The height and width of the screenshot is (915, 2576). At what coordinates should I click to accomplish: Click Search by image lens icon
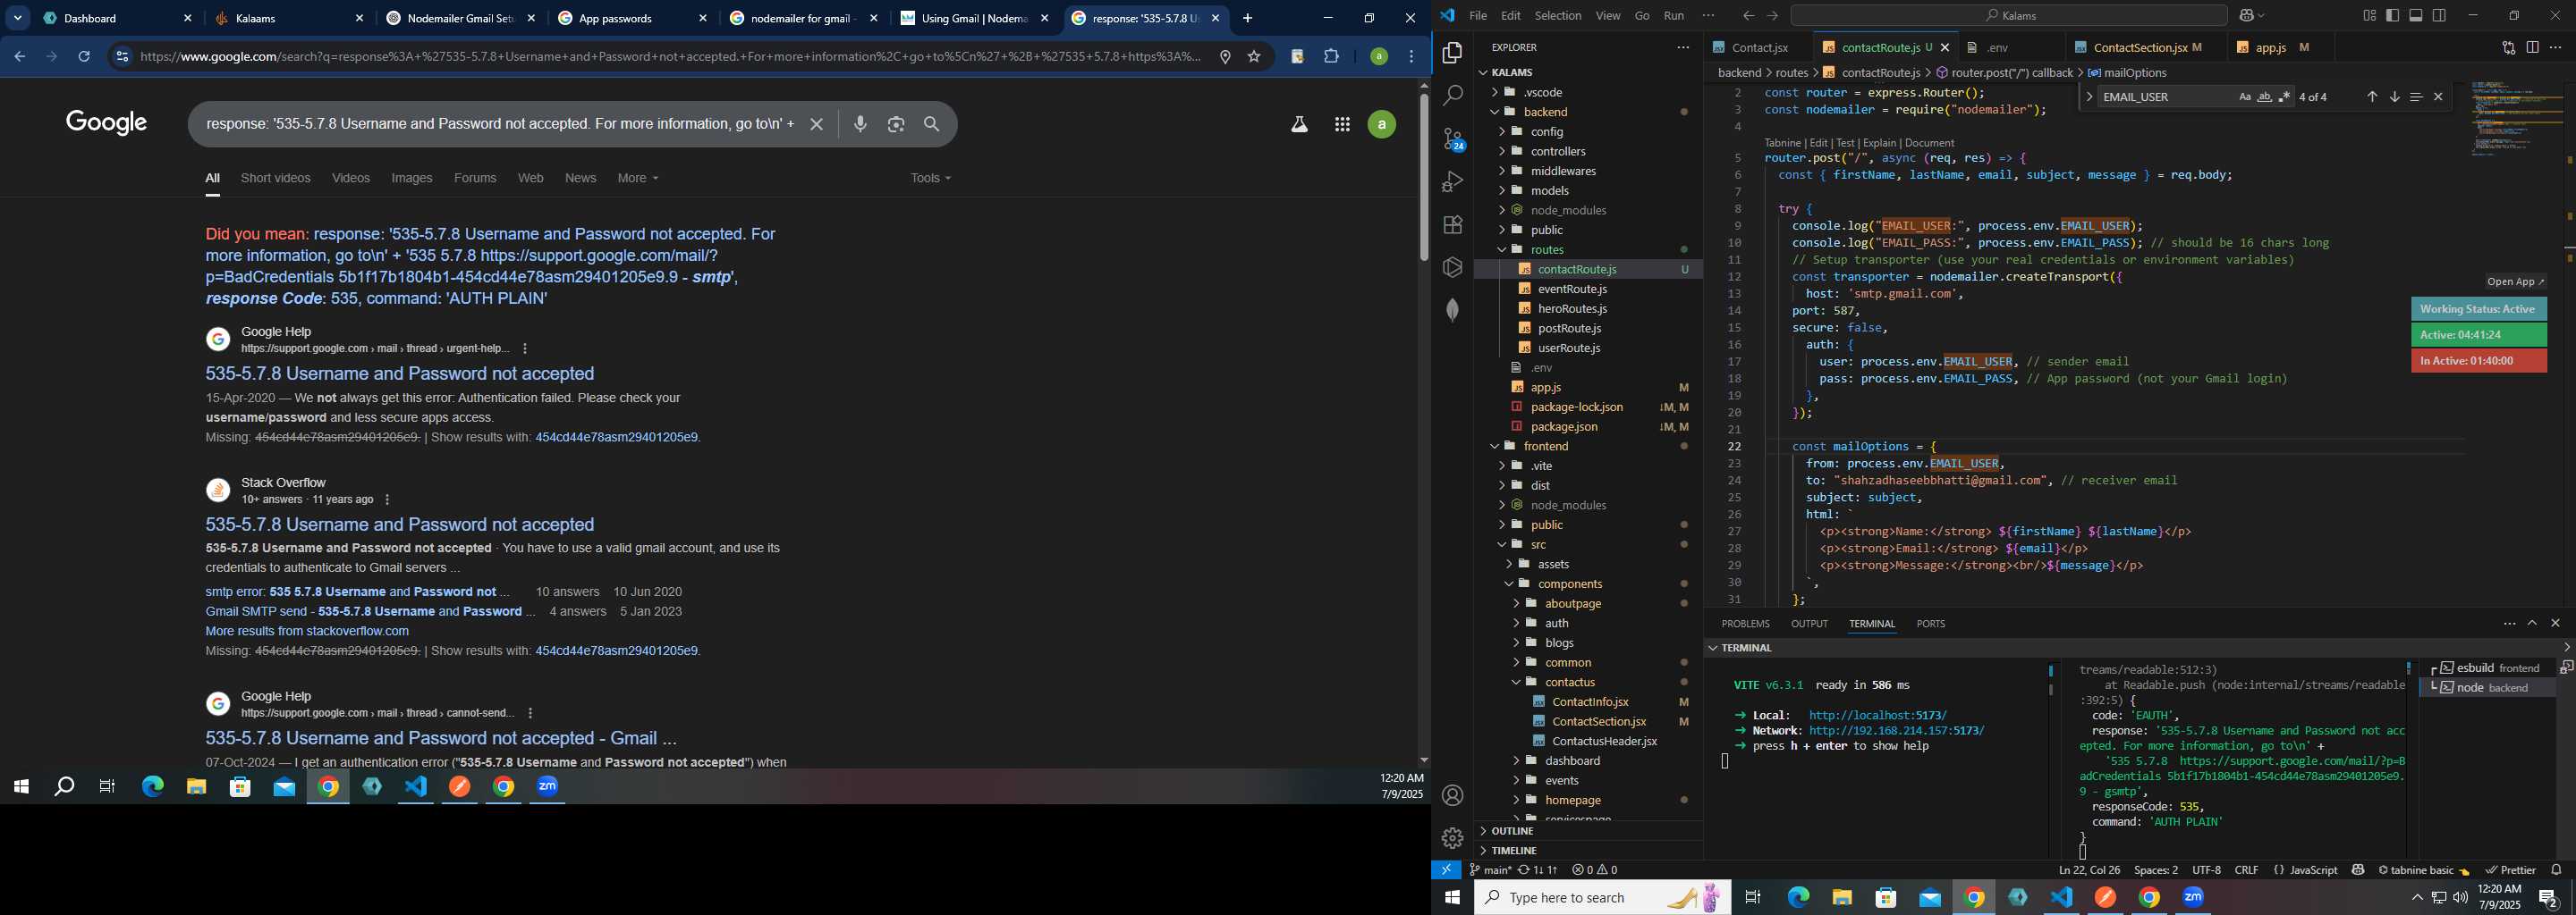(896, 124)
